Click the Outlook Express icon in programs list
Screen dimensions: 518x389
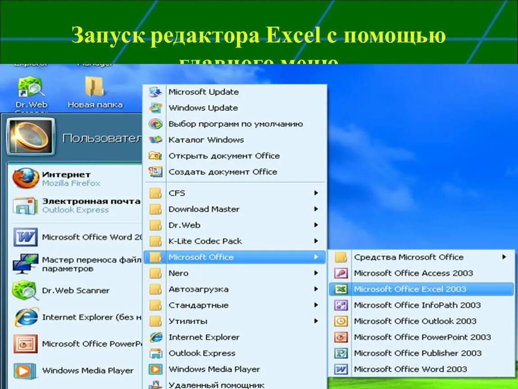click(155, 353)
